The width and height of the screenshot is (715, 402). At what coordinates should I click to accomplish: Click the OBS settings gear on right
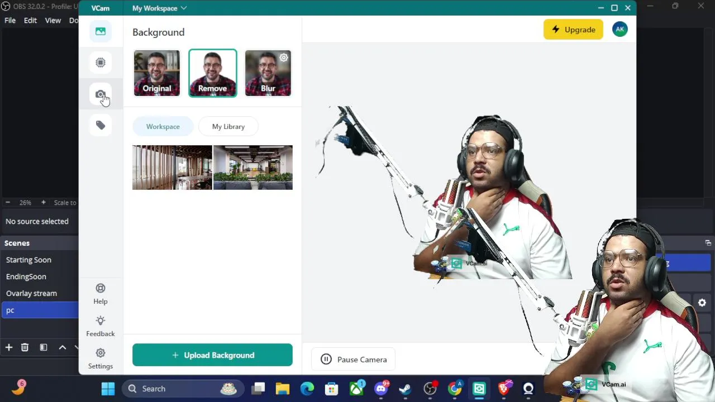(x=702, y=303)
